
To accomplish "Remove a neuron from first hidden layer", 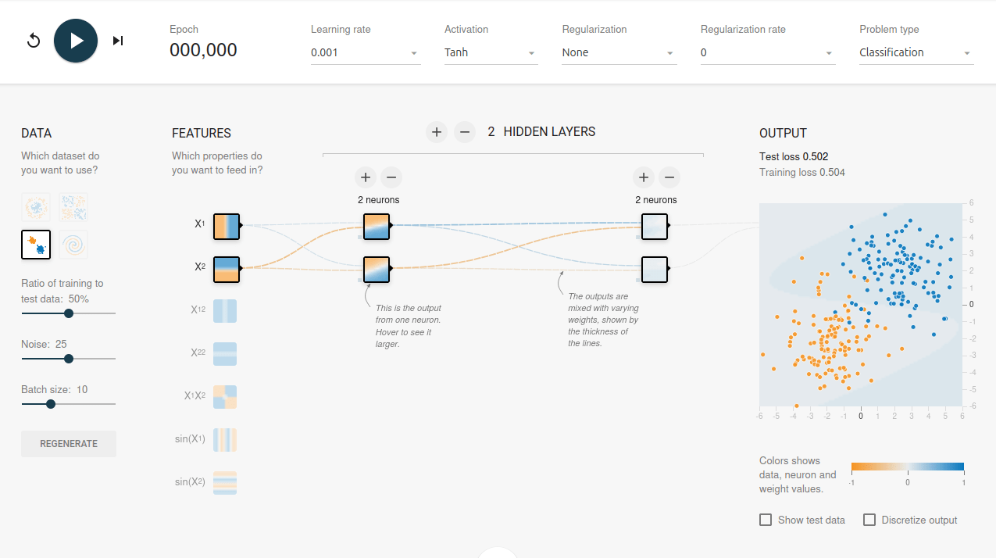I will point(392,177).
